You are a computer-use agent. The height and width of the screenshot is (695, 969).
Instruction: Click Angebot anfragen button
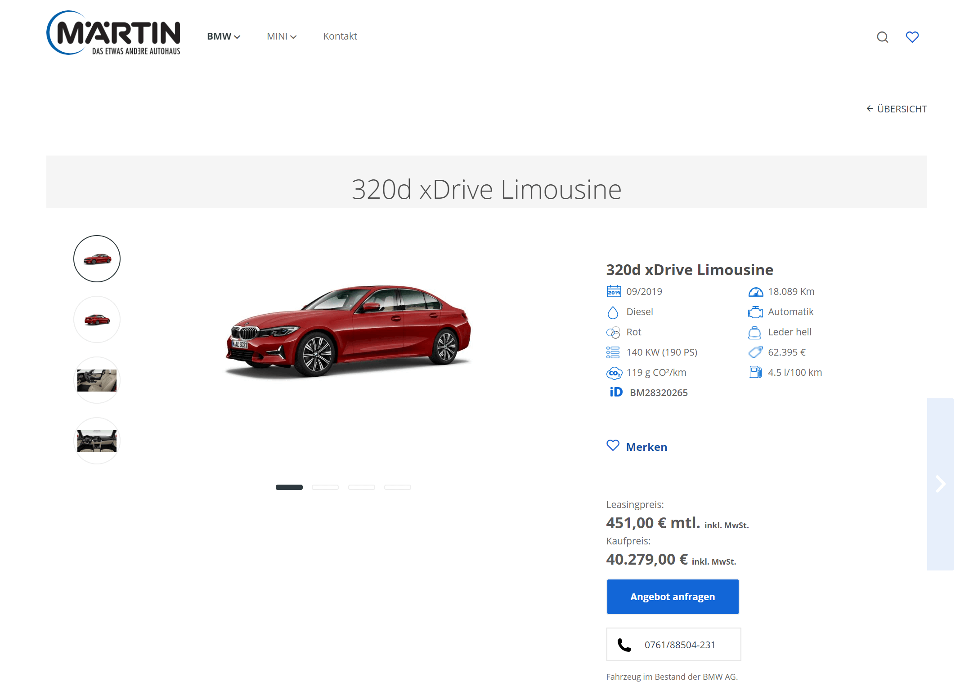point(673,597)
